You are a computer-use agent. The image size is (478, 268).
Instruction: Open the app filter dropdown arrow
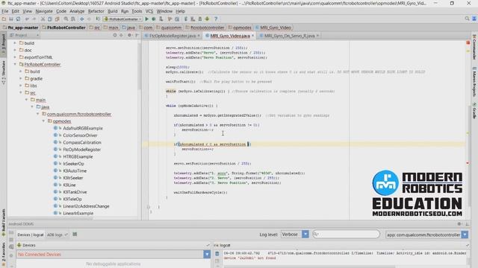pyautogui.click(x=465, y=234)
